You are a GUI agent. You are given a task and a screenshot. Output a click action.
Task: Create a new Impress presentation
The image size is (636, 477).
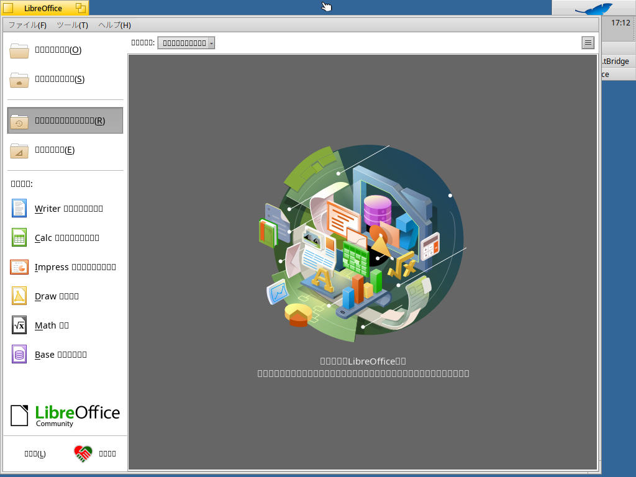coord(65,267)
